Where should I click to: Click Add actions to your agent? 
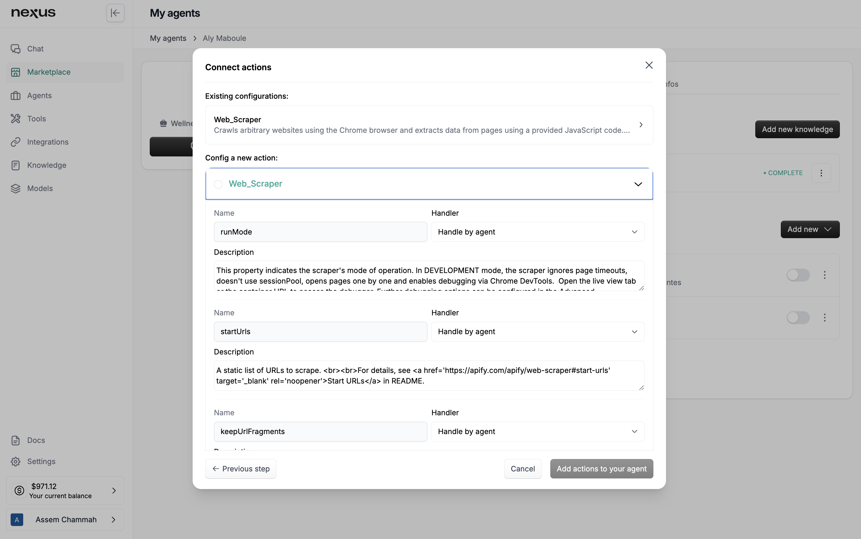601,469
